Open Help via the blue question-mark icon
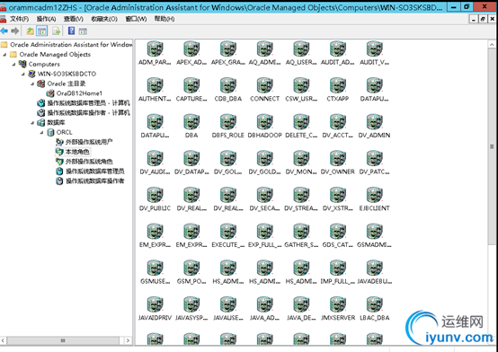The width and height of the screenshot is (498, 352). click(71, 31)
